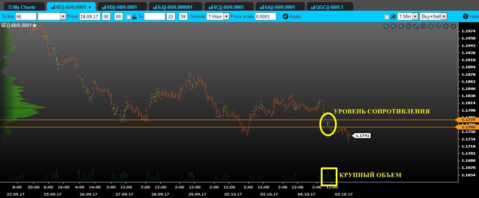Click the empty To date field
Image resolution: width=479 pixels, height=198 pixels.
(155, 16)
